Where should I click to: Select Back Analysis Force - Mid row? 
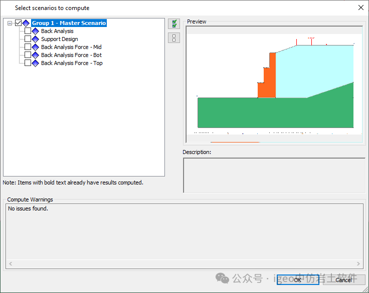pos(71,47)
